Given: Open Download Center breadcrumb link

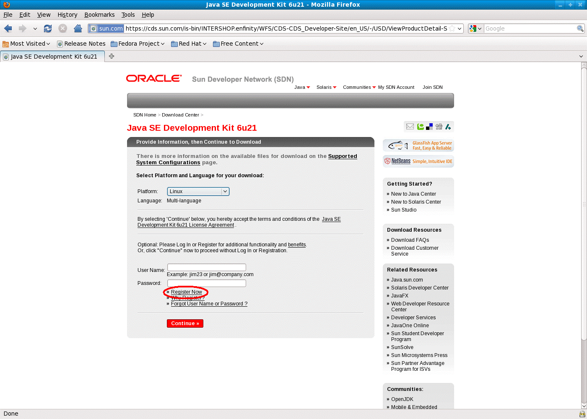Looking at the screenshot, I should (x=180, y=115).
